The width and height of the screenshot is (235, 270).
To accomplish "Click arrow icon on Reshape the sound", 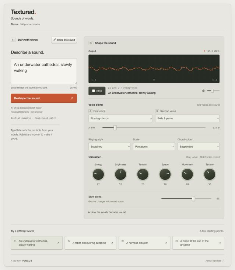I will pyautogui.click(x=72, y=98).
